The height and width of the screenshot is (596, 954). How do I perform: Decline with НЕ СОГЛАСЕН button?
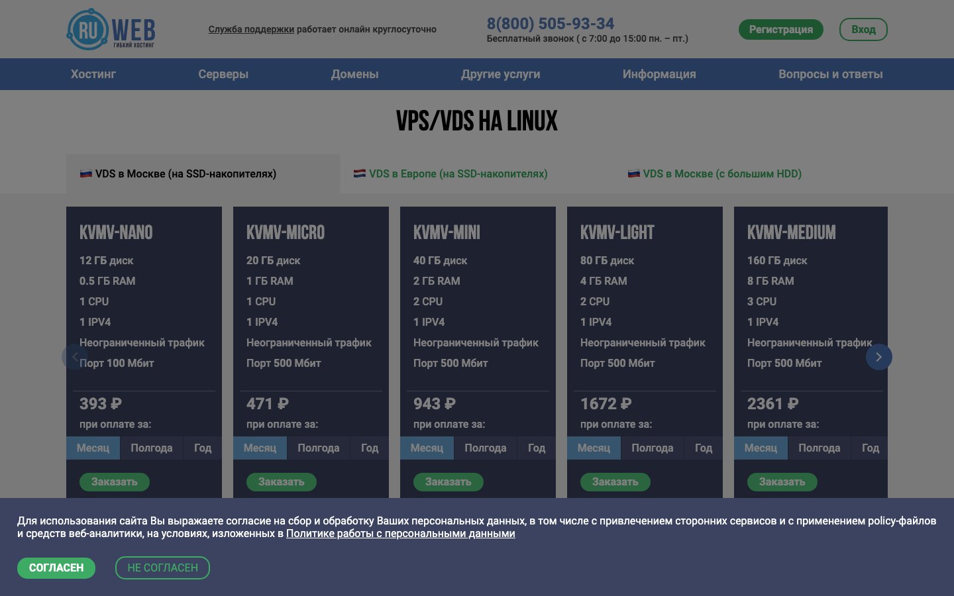[x=163, y=568]
